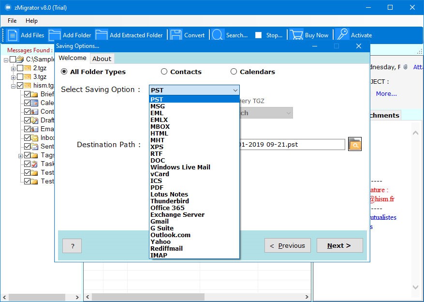The image size is (424, 302).
Task: Uncheck the Inbox folder checkbox
Action: point(27,137)
